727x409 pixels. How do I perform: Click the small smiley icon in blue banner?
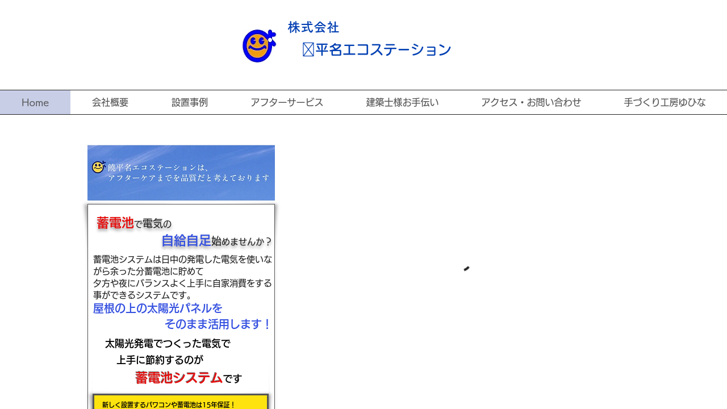coord(99,167)
